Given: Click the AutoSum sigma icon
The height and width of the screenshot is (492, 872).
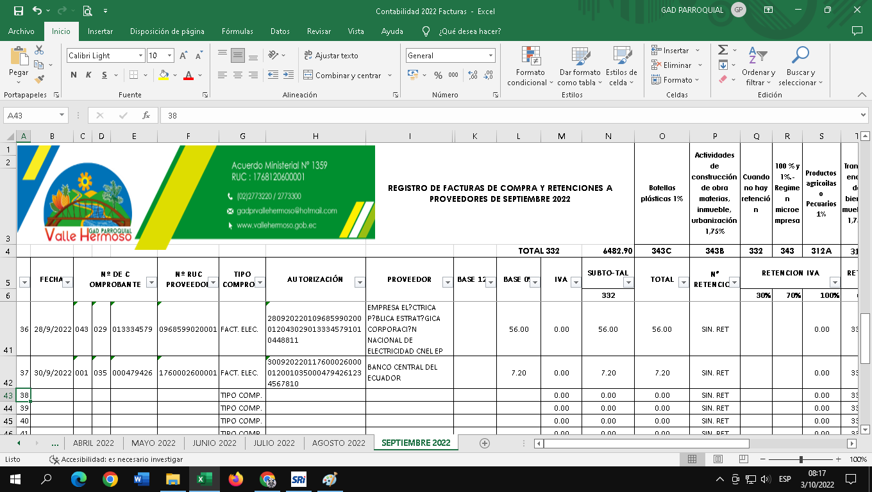Looking at the screenshot, I should [x=723, y=50].
